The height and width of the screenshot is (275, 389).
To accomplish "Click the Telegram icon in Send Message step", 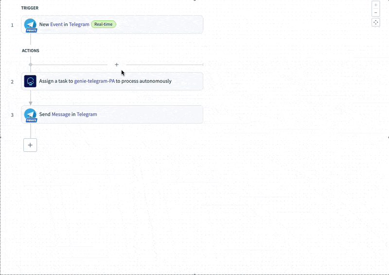I will [30, 114].
